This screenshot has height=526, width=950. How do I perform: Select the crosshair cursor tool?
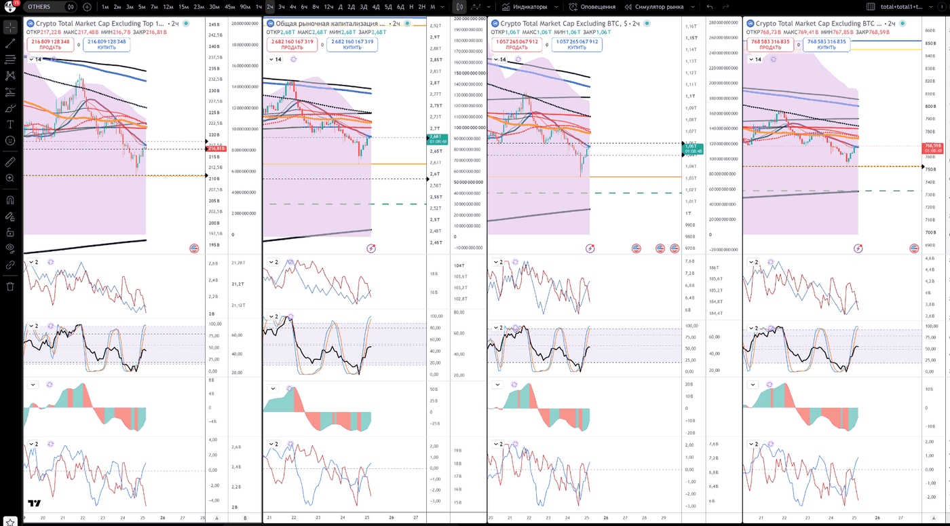coord(10,27)
